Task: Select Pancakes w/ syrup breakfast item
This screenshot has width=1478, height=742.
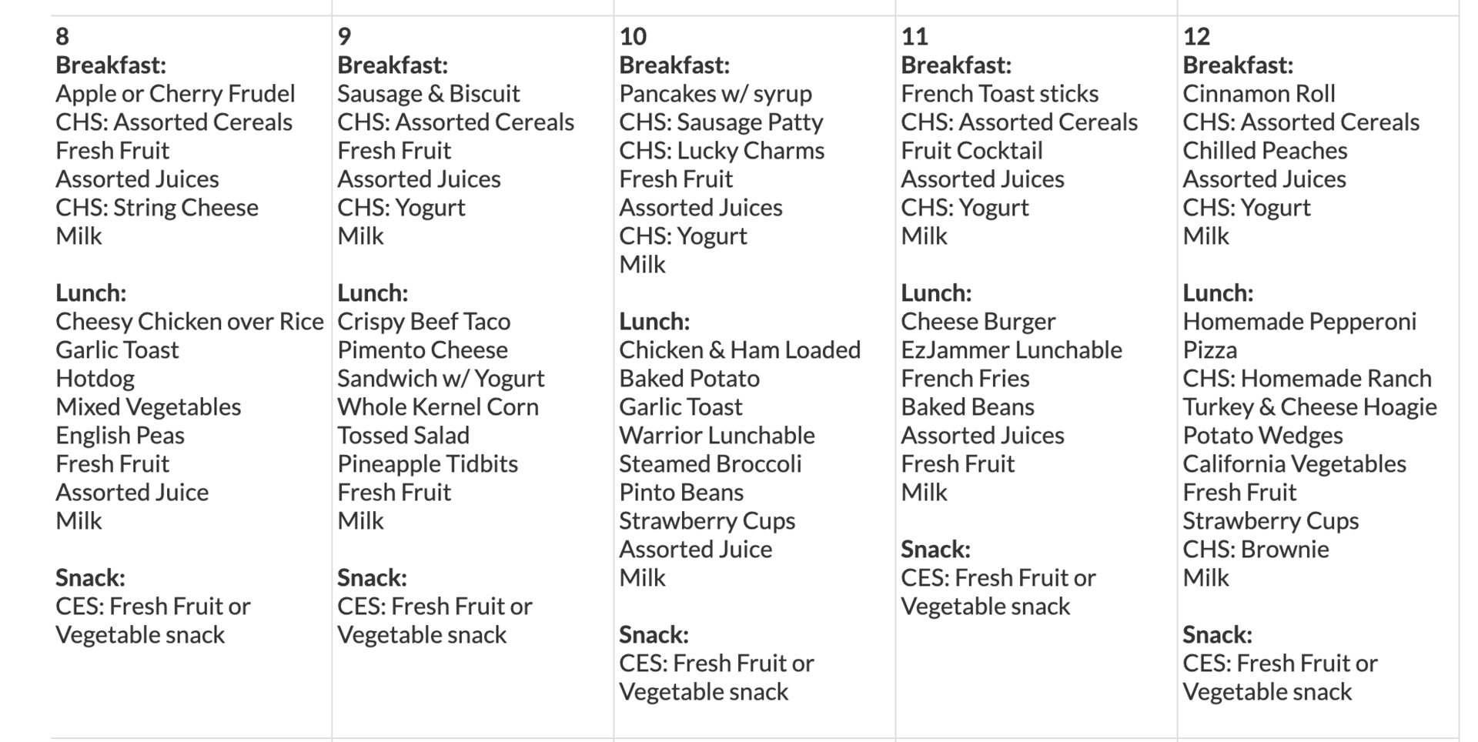Action: click(x=716, y=94)
